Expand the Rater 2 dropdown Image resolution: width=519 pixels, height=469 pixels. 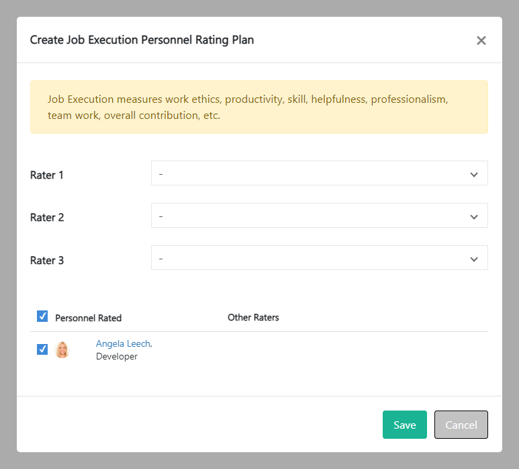click(319, 216)
